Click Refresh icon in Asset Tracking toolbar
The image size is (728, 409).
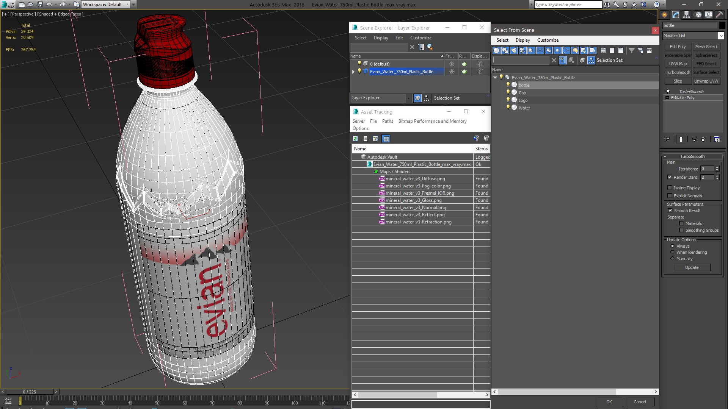[x=355, y=139]
